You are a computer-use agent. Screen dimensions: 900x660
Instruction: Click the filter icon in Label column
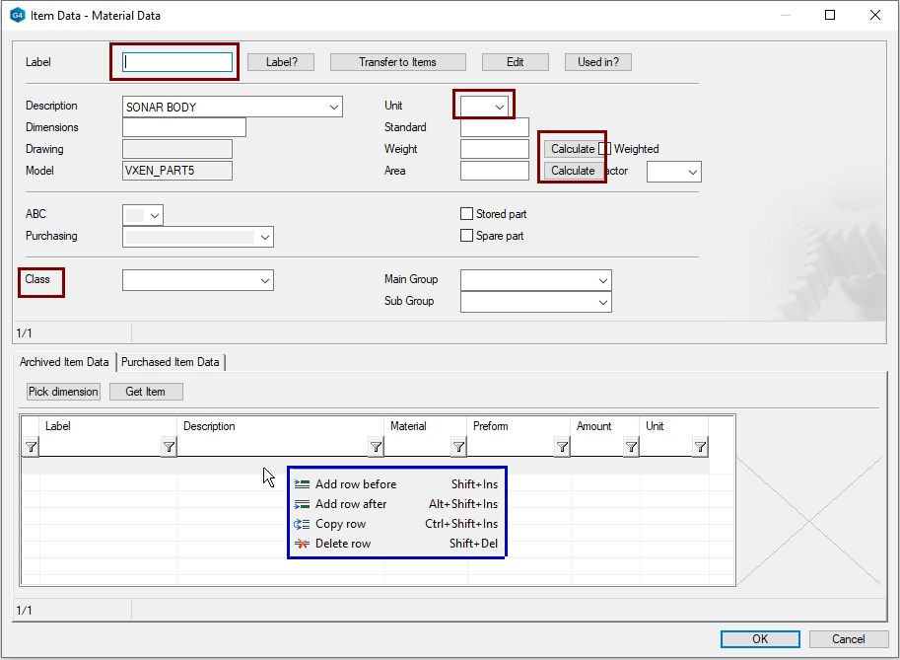pos(169,448)
